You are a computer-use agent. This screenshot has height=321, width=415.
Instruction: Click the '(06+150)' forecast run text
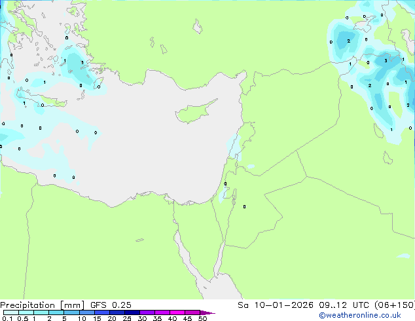(x=395, y=305)
